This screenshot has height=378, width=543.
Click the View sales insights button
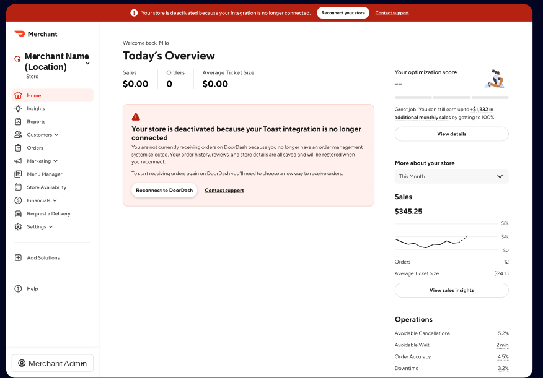click(x=452, y=290)
